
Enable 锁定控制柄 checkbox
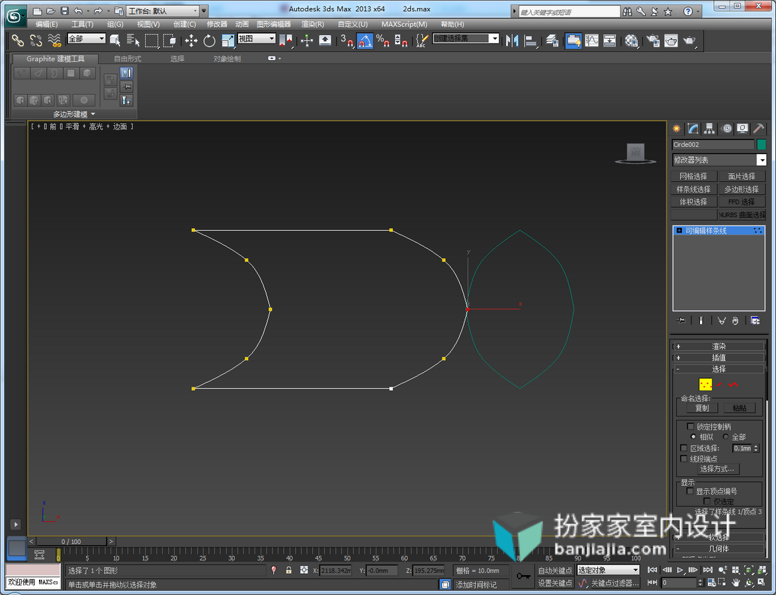[691, 426]
